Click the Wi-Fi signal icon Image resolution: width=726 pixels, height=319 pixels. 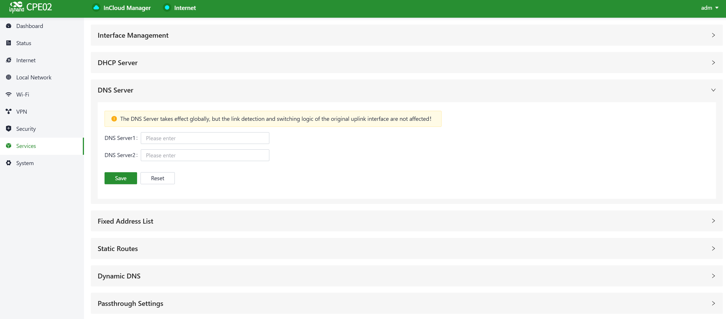tap(9, 95)
